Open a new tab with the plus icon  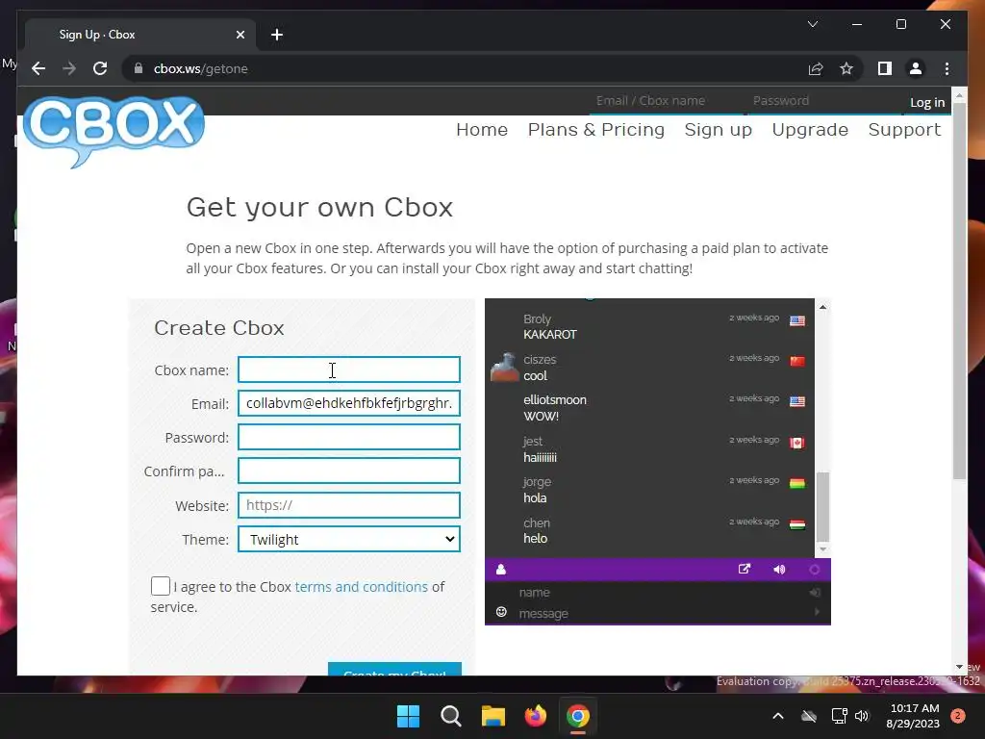(277, 35)
